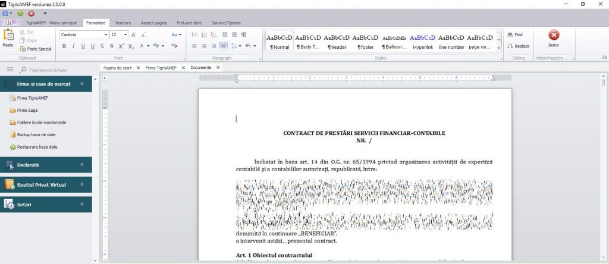609x264 pixels.
Task: Open the quick access customize arrow
Action: [45, 13]
